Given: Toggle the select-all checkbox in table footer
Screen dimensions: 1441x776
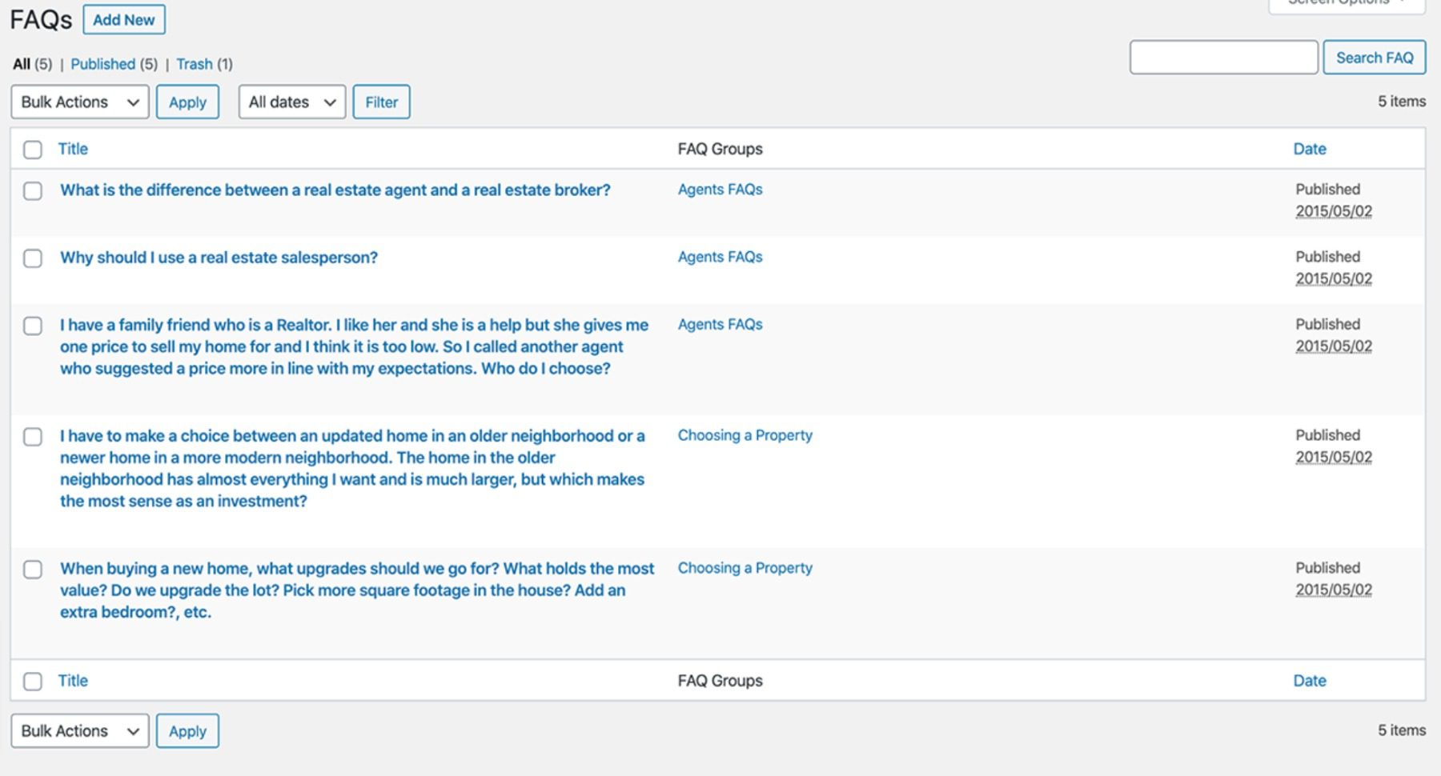Looking at the screenshot, I should pyautogui.click(x=33, y=682).
